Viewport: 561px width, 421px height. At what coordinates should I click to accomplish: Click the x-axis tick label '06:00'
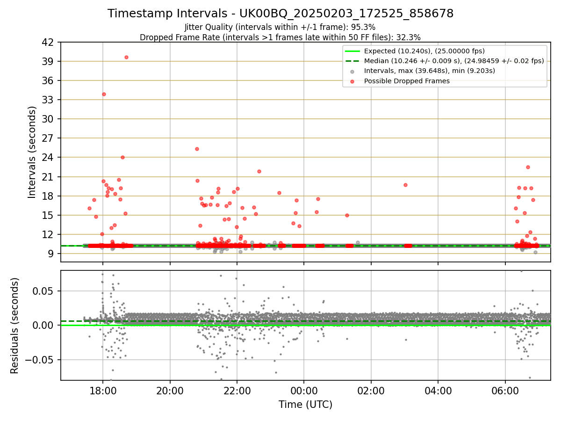pos(505,391)
